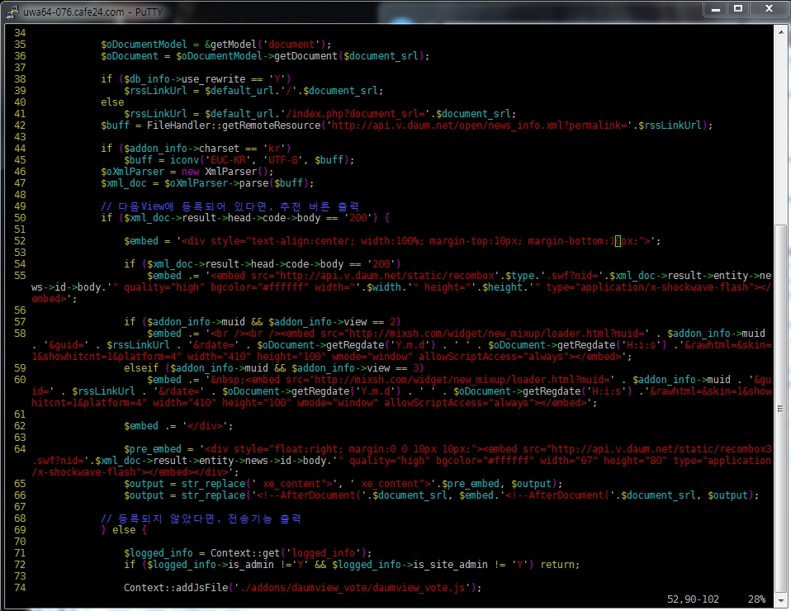The height and width of the screenshot is (611, 791).
Task: Click the 28% file position indicator
Action: tap(756, 599)
